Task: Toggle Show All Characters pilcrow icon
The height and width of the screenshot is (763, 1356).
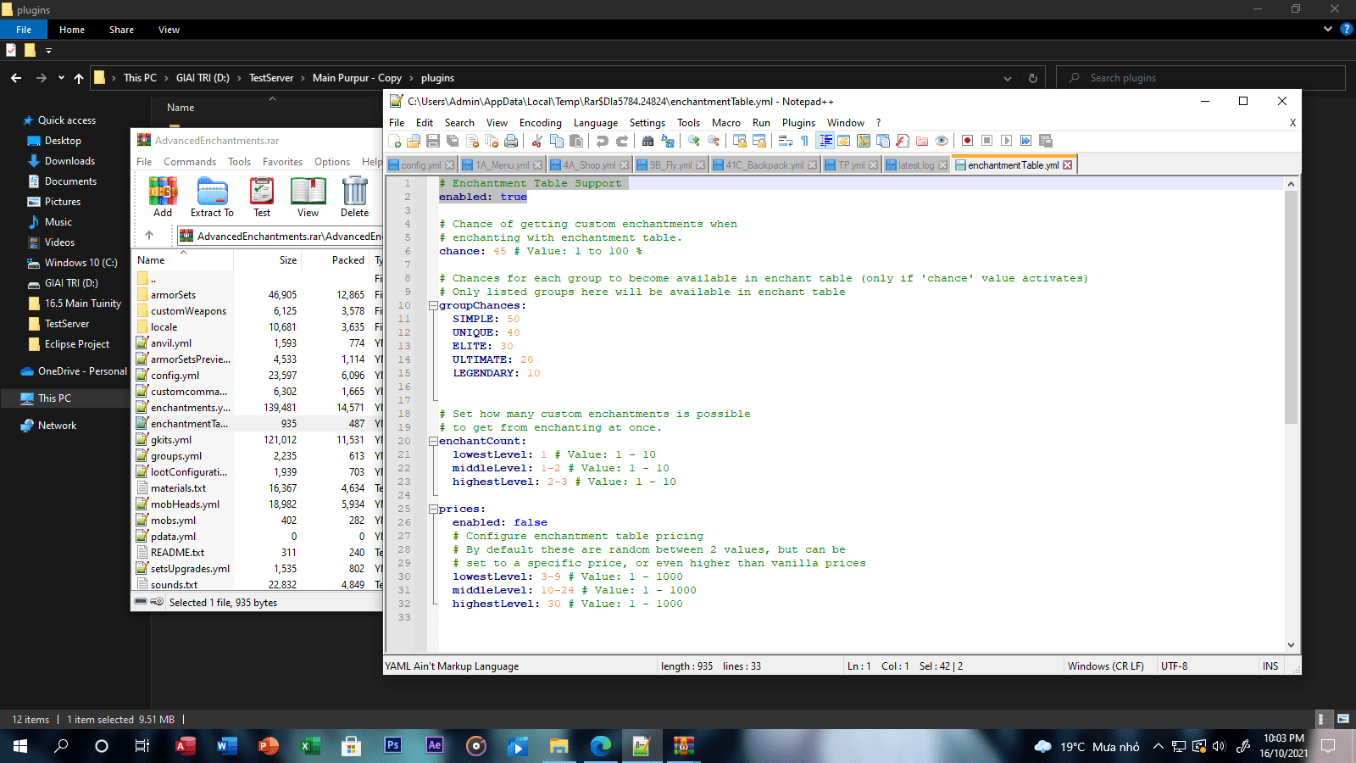Action: [x=804, y=141]
